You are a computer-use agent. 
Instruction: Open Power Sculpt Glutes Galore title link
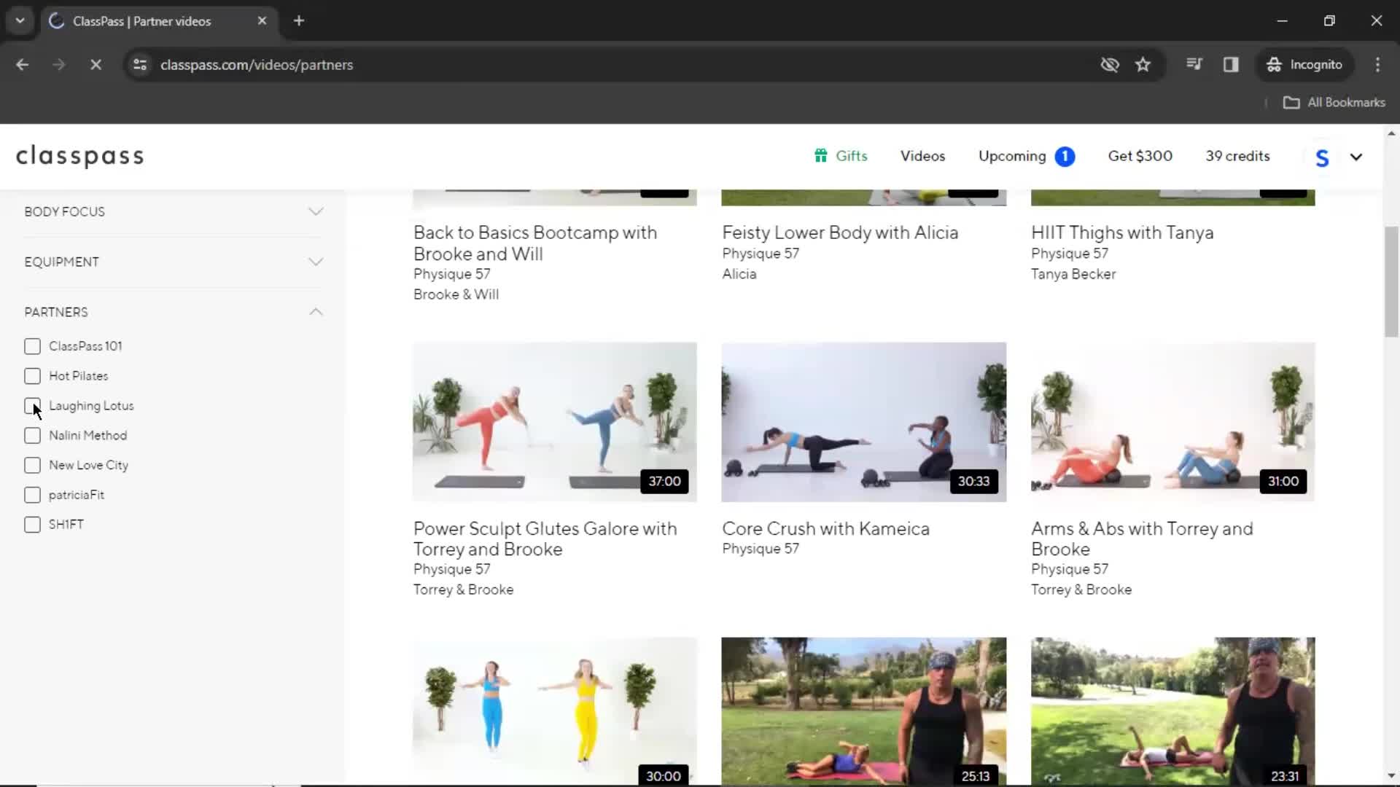tap(545, 539)
